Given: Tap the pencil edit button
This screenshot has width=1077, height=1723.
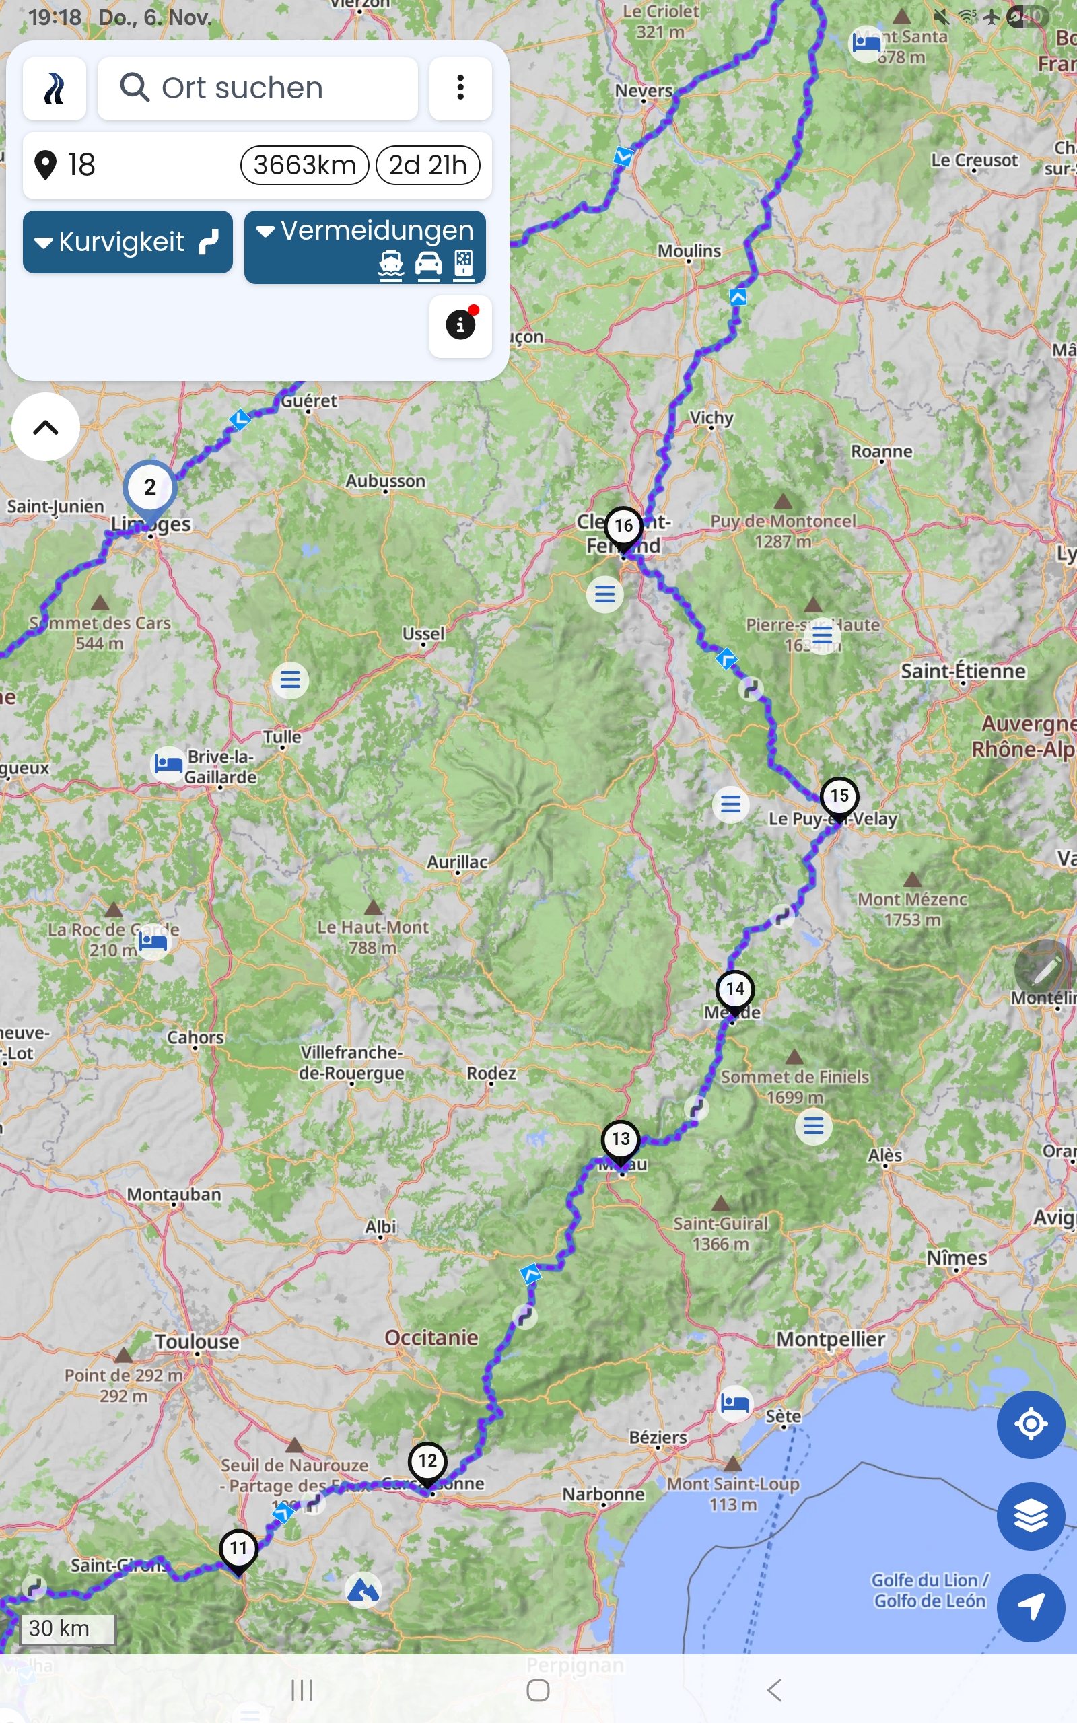Looking at the screenshot, I should click(x=1044, y=970).
